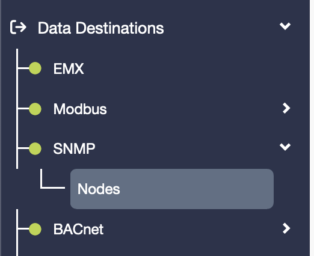Click the grey panel border on left edge
The height and width of the screenshot is (256, 314).
(x=1, y=128)
